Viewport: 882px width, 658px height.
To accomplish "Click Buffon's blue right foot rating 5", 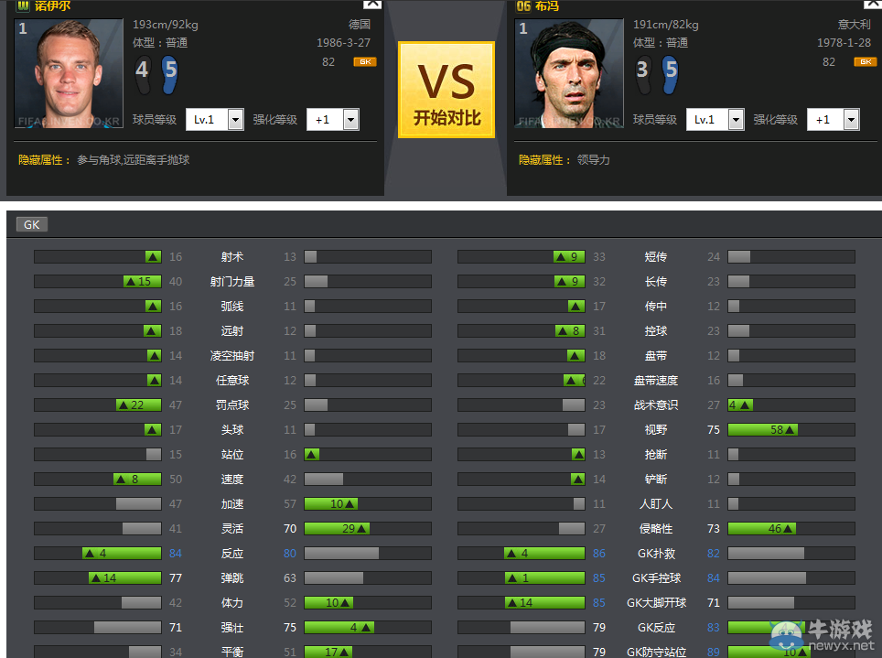I will tap(671, 74).
